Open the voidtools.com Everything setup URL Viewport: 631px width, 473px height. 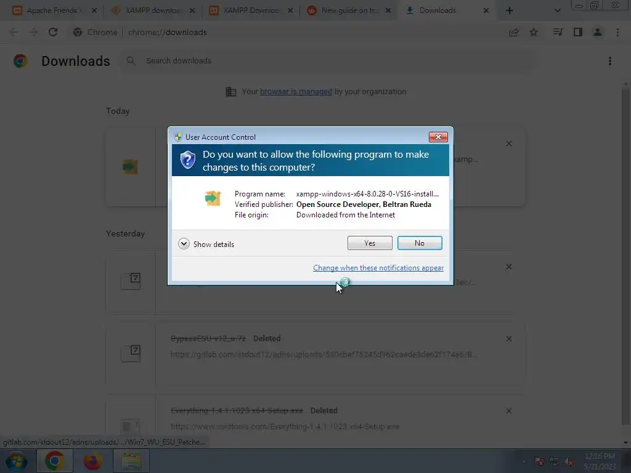(285, 426)
